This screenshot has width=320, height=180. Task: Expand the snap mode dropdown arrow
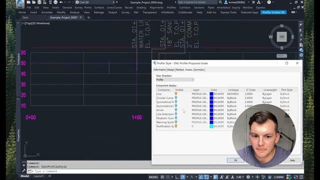172,177
